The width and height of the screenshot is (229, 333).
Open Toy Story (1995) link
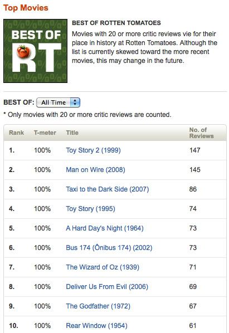point(90,209)
